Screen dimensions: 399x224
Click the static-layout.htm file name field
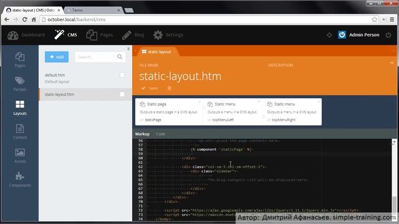click(180, 76)
